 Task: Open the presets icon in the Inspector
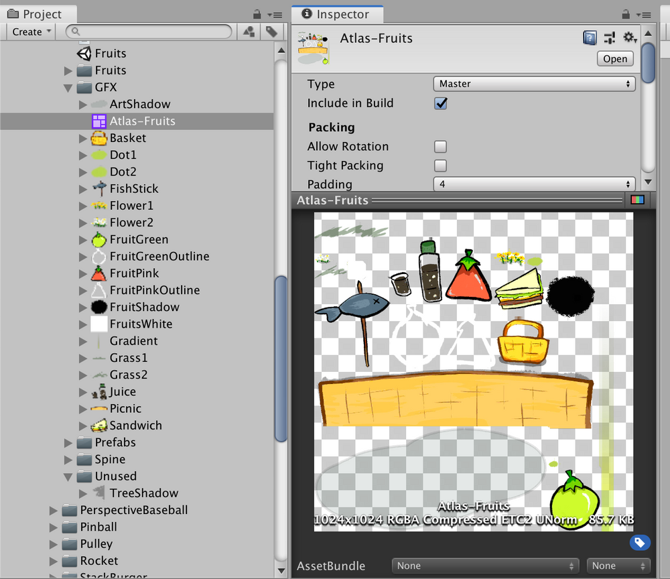coord(610,38)
